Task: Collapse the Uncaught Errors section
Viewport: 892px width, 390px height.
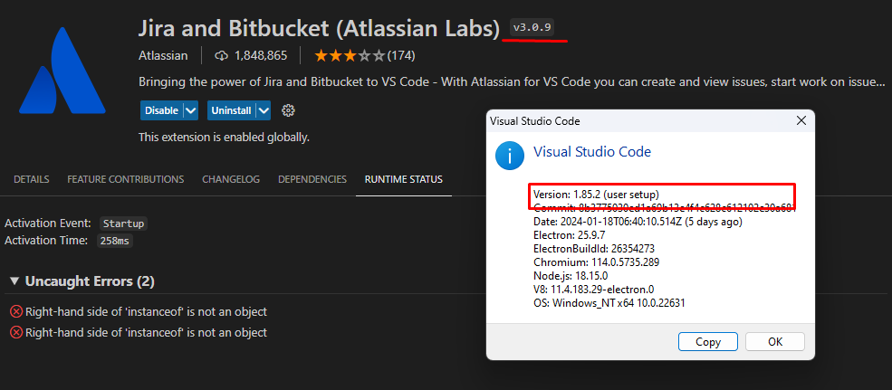Action: [x=14, y=281]
